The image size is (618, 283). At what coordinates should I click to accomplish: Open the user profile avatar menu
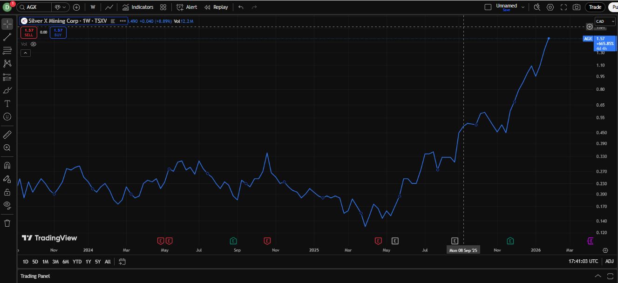coord(7,7)
